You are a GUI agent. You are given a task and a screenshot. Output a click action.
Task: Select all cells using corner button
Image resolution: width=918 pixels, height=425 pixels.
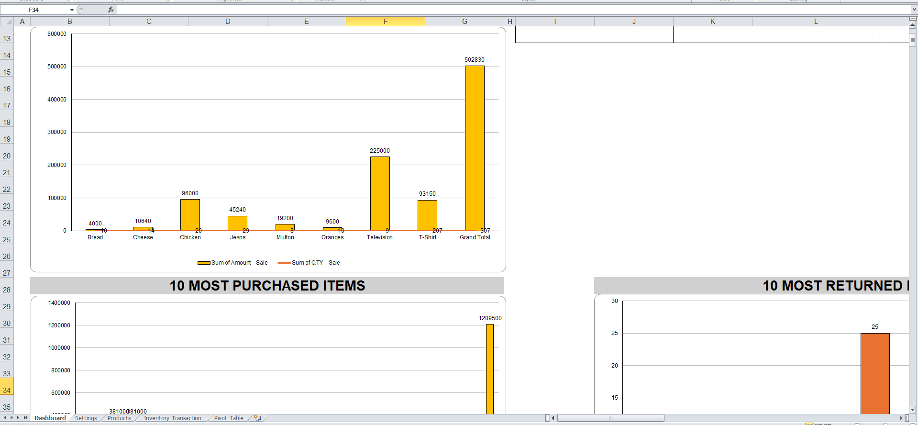click(x=7, y=22)
